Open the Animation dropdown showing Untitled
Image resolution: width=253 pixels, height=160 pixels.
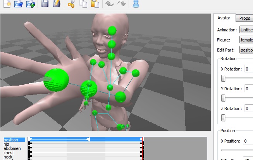tap(246, 30)
